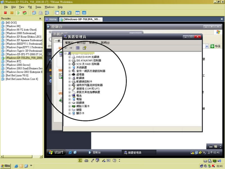Screen dimensions: 225x169
Task: Click the Revert to Snapshot toolbar icon
Action: coord(40,13)
